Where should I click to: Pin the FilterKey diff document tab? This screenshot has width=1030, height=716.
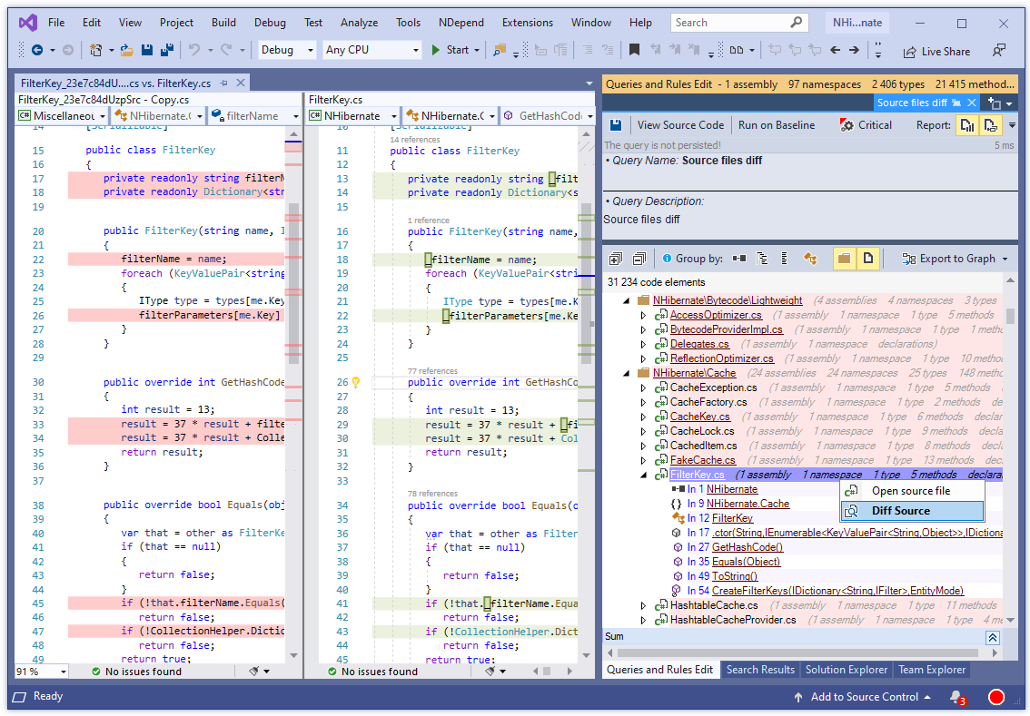[224, 83]
